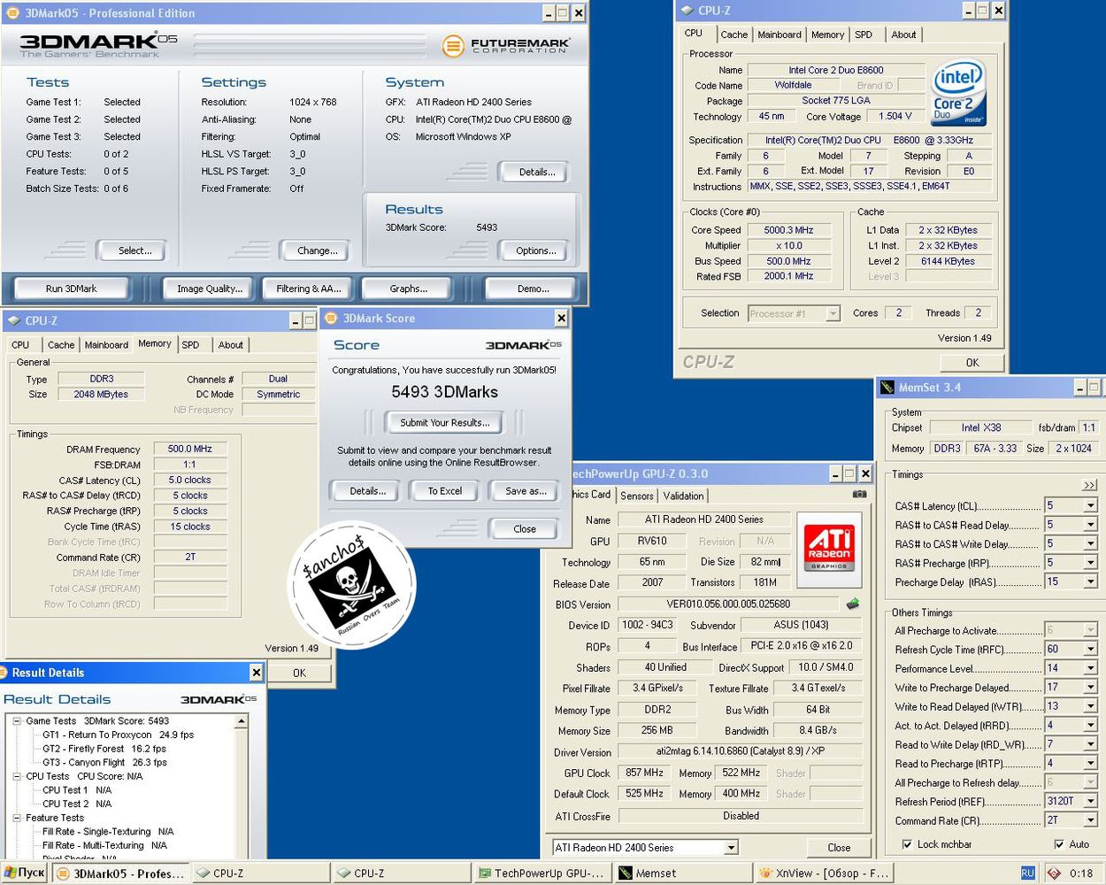Click the 3DMark Score dialog title icon

pyautogui.click(x=331, y=319)
